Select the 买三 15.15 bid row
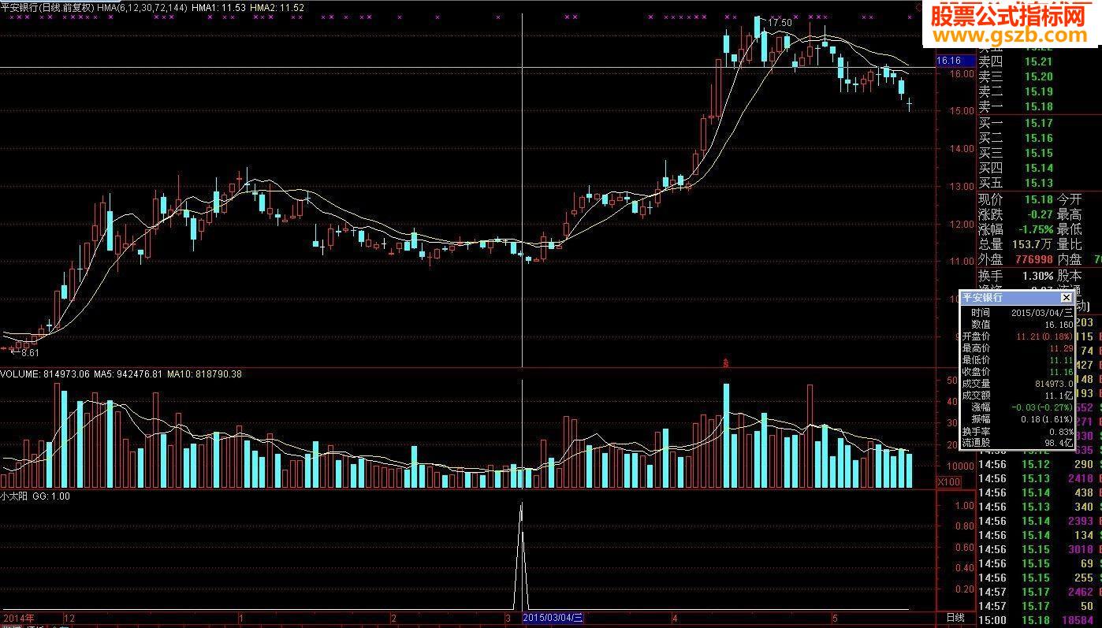This screenshot has width=1102, height=628. pyautogui.click(x=1017, y=153)
